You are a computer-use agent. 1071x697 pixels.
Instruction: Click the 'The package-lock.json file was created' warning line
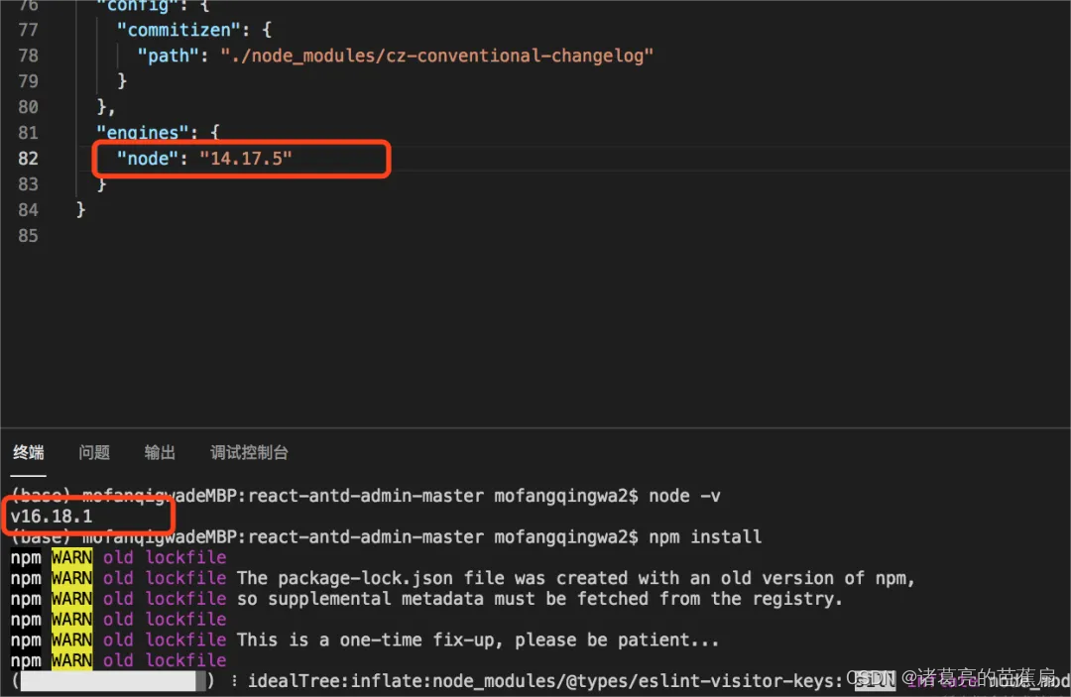[575, 578]
